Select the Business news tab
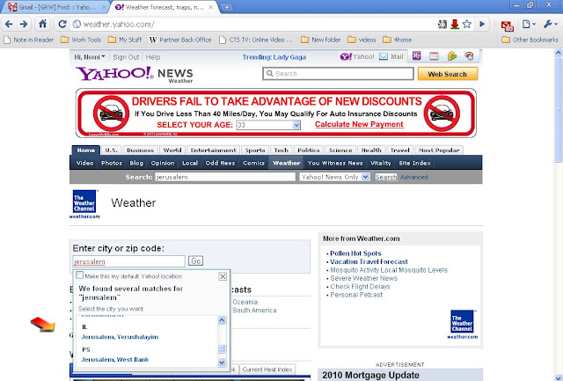The image size is (563, 381). pyautogui.click(x=140, y=150)
